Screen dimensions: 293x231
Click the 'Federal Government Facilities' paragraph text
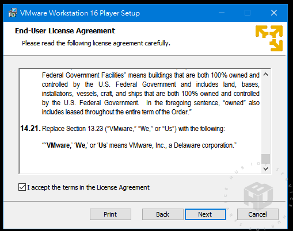151,94
